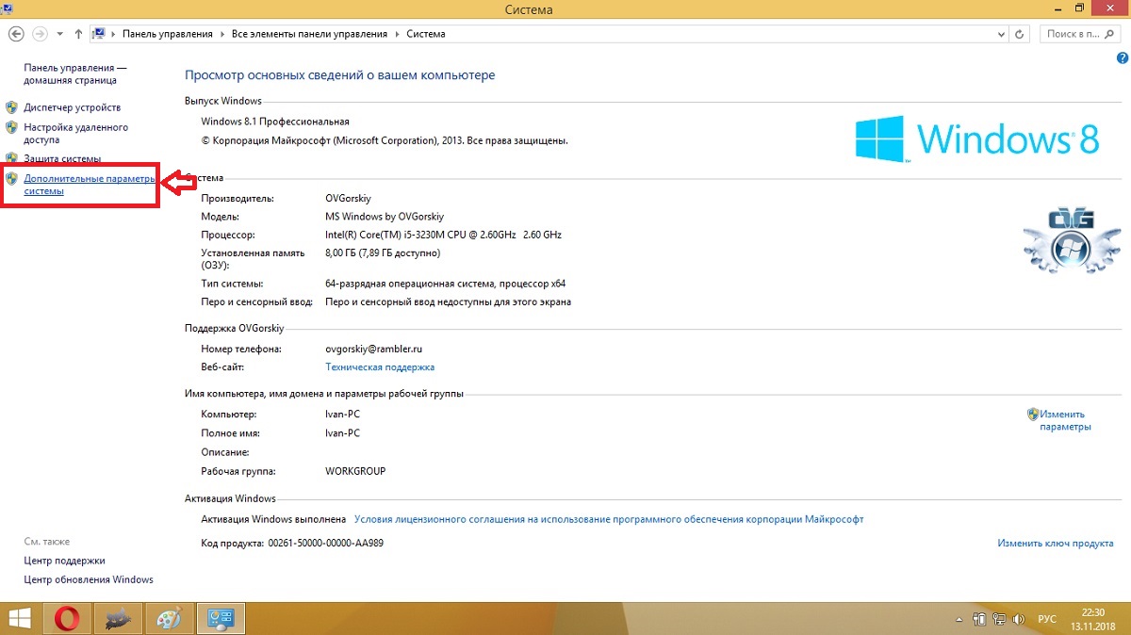Screen dimensions: 1131x635
Task: Open the fish icon app on taskbar
Action: [118, 619]
